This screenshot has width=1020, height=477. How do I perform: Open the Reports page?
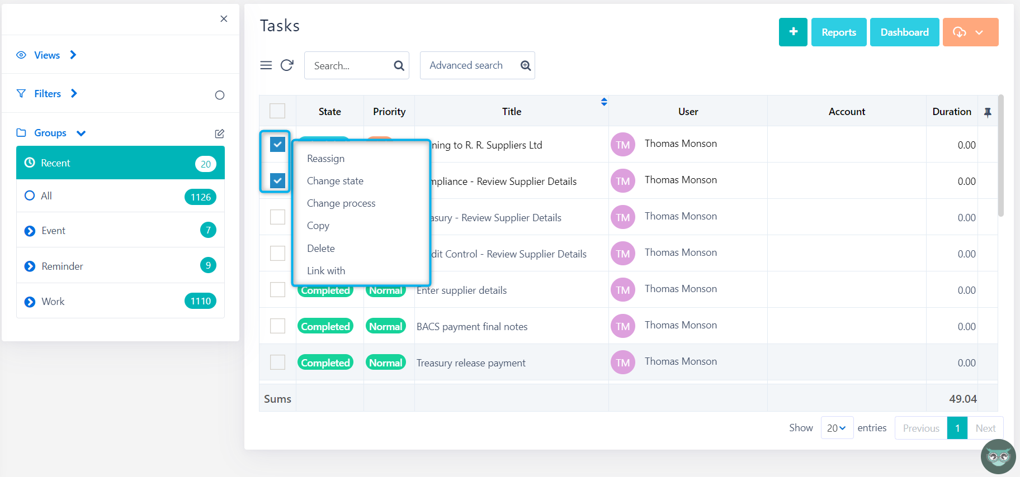839,32
